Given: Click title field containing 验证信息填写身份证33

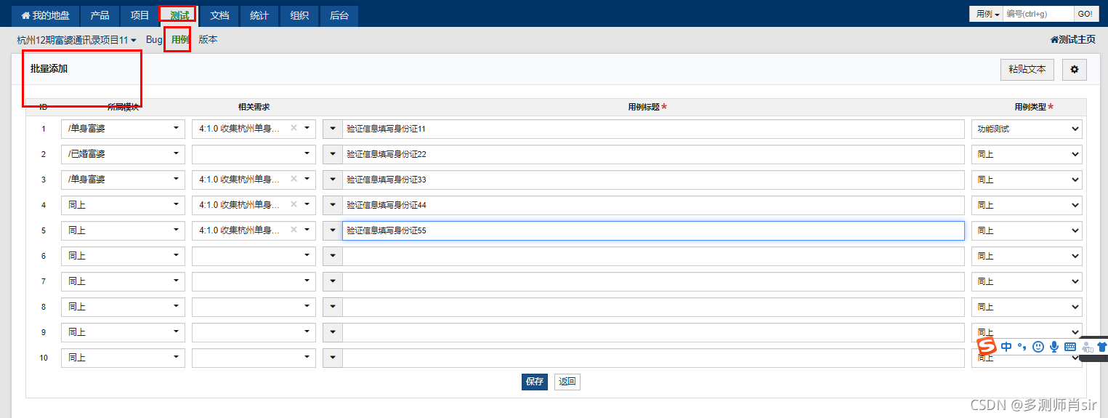Looking at the screenshot, I should 654,180.
